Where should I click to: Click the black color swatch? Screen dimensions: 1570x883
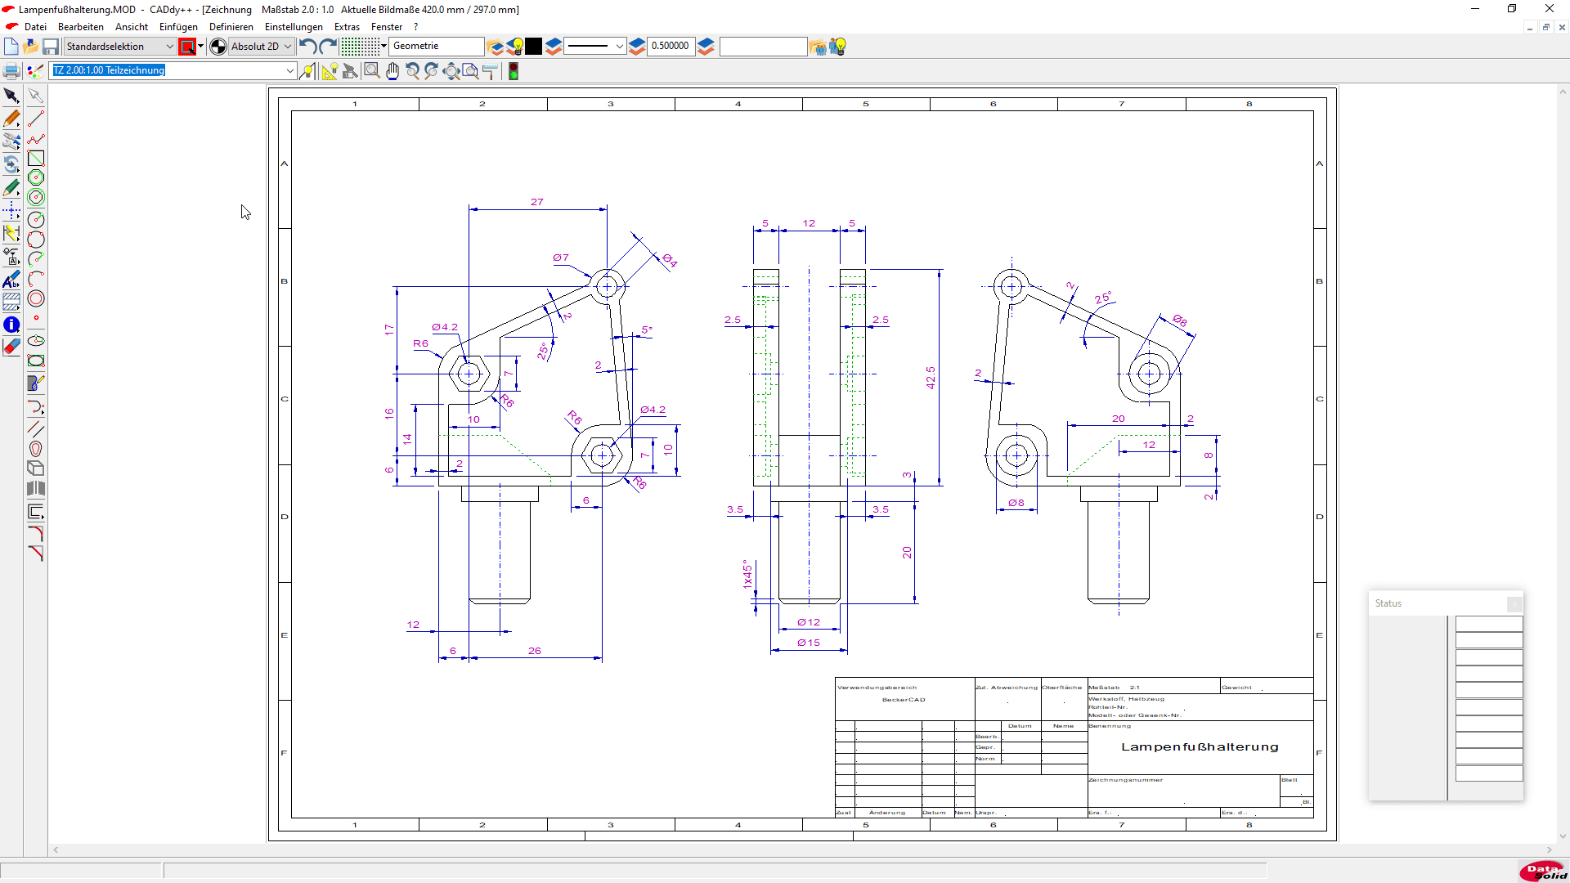tap(534, 47)
